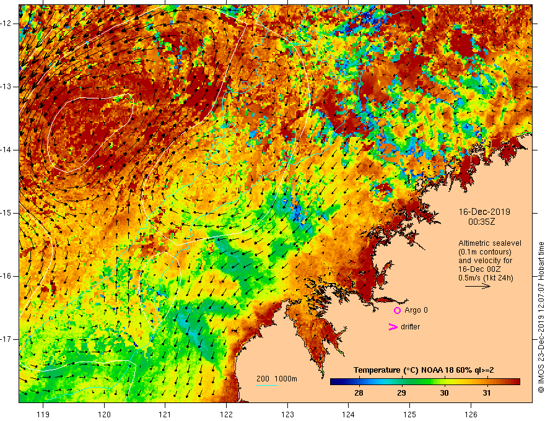
Task: Click the latitude label '-17'
Action: pos(6,339)
